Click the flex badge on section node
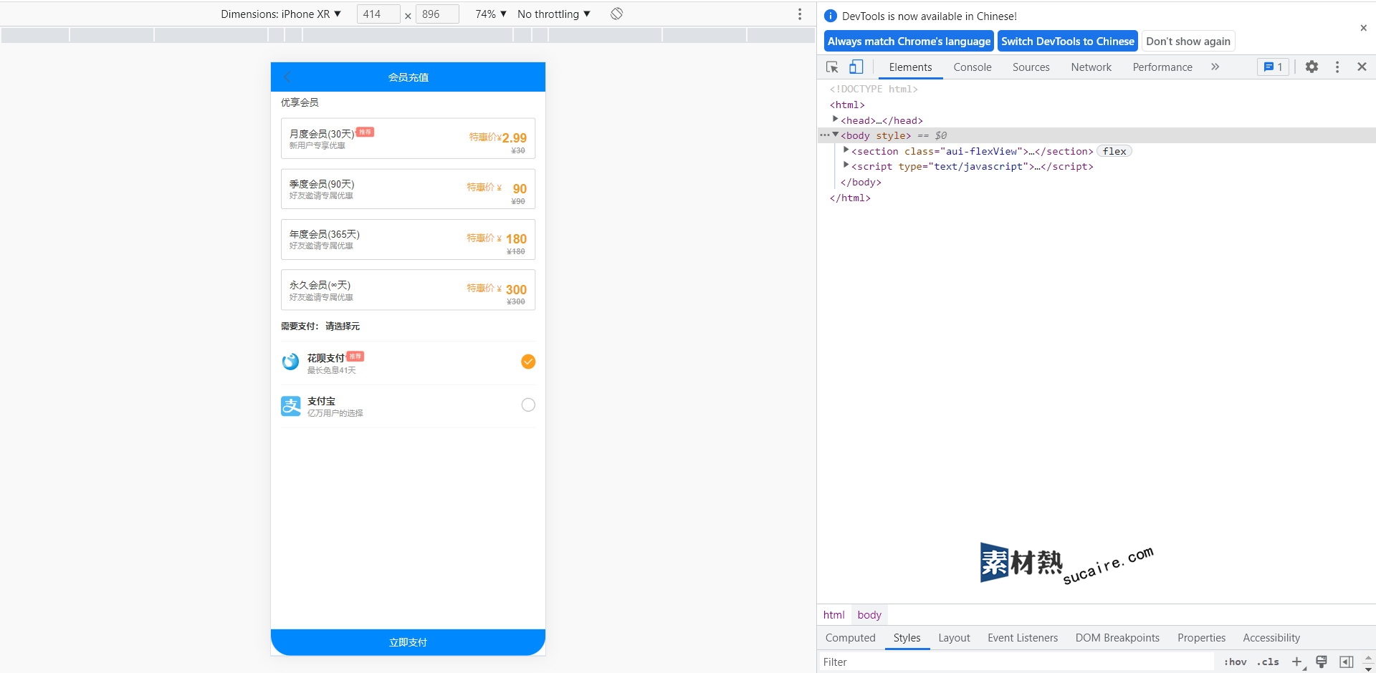The width and height of the screenshot is (1376, 673). pos(1114,151)
